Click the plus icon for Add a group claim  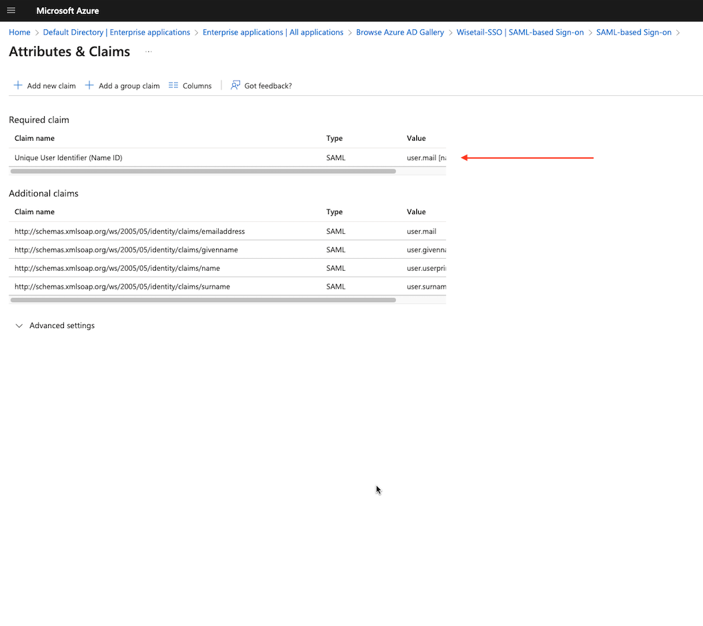coord(90,85)
